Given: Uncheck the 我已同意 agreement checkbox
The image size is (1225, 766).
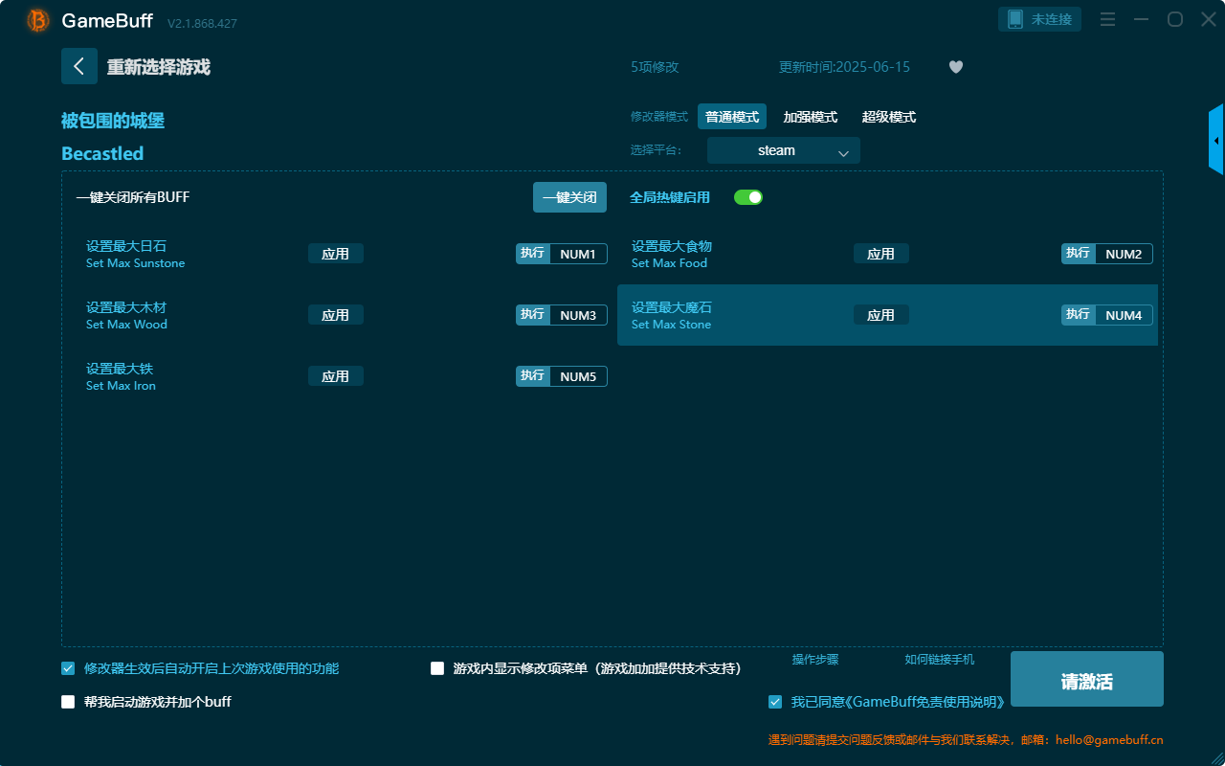Looking at the screenshot, I should [x=774, y=701].
